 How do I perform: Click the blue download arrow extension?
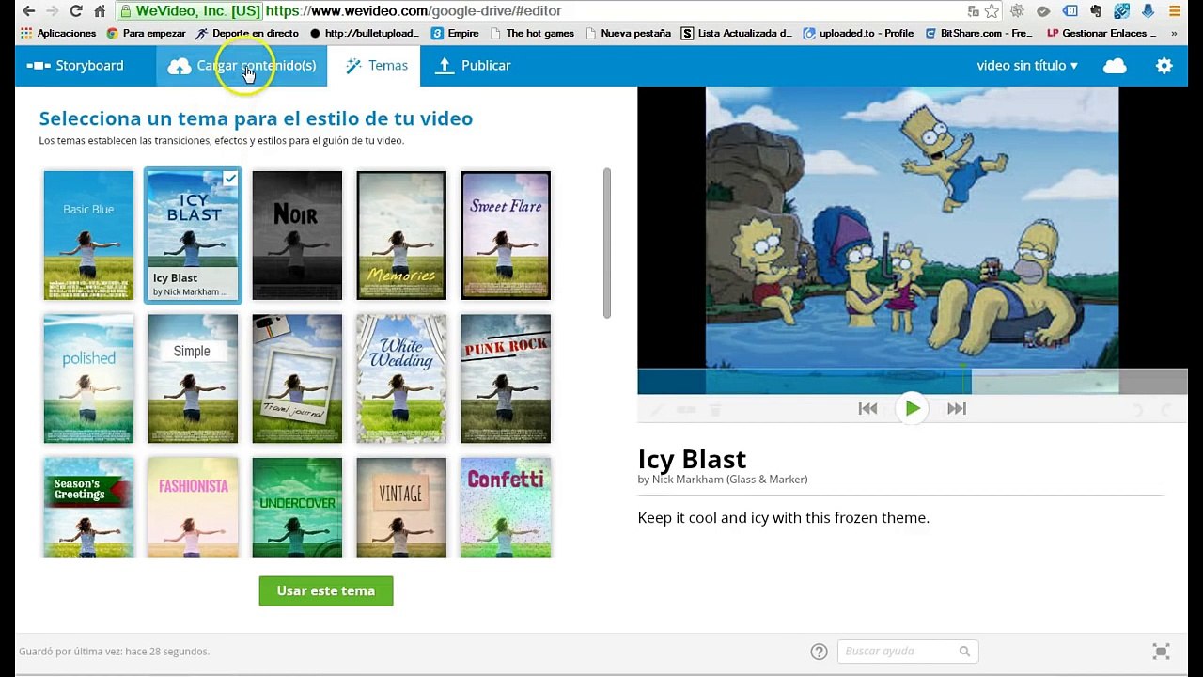(x=1148, y=11)
